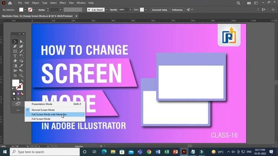Click the Home icon in the menu bar

[x=10, y=3]
